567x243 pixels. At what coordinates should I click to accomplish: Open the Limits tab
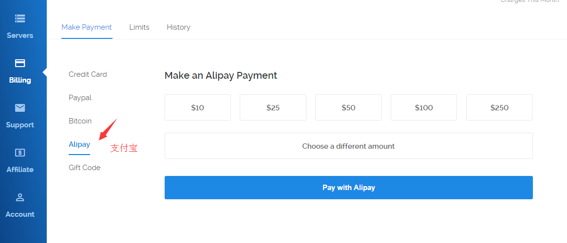pyautogui.click(x=139, y=27)
